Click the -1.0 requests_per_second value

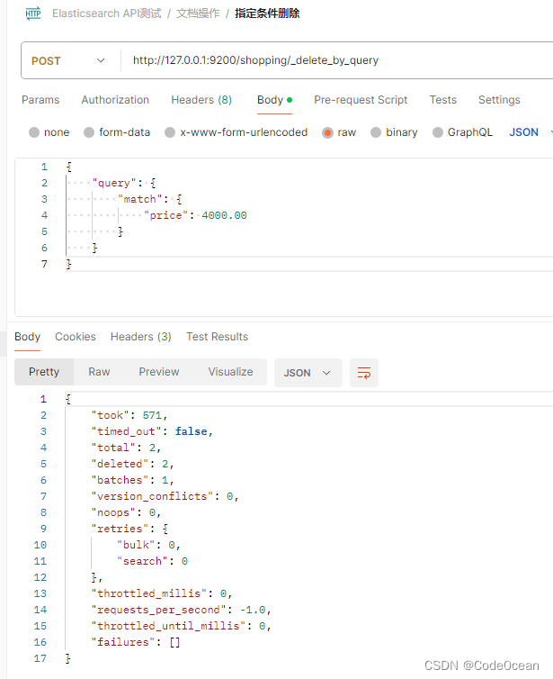point(253,611)
